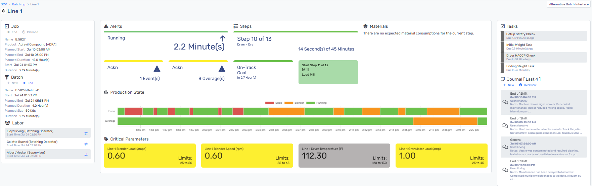Swap labor for Colette Burnel

[86, 144]
